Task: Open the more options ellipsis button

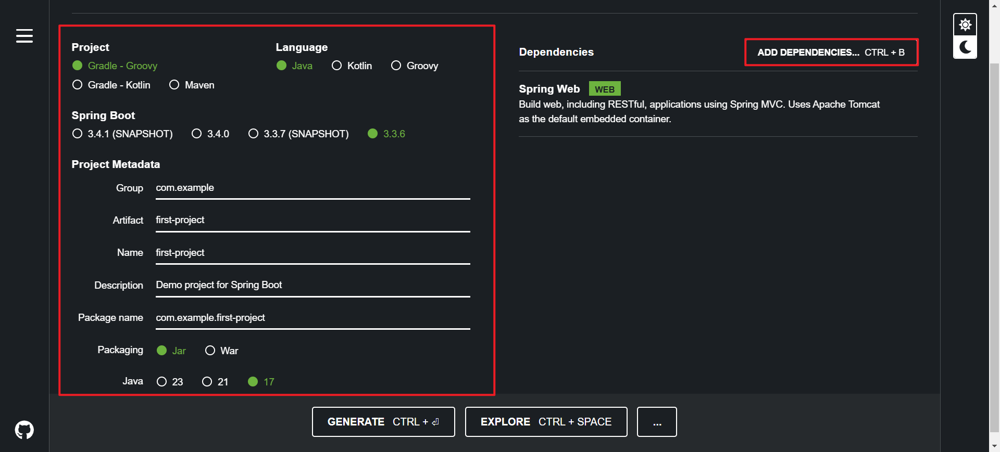Action: click(x=657, y=422)
